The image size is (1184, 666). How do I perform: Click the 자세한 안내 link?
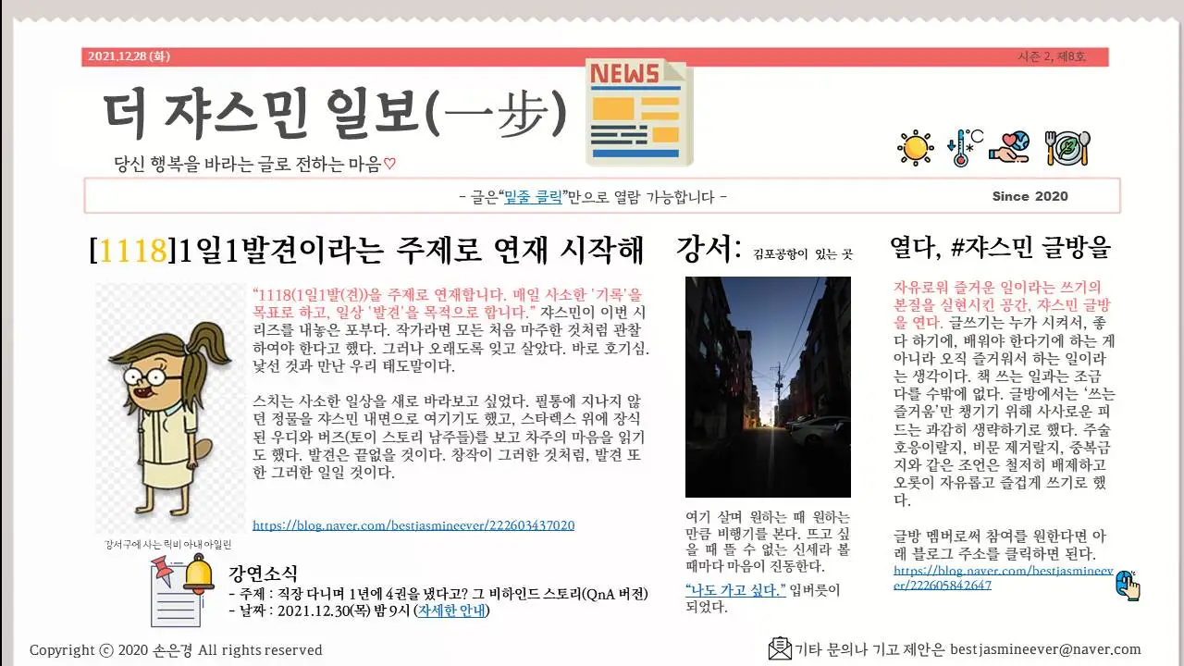pos(452,610)
